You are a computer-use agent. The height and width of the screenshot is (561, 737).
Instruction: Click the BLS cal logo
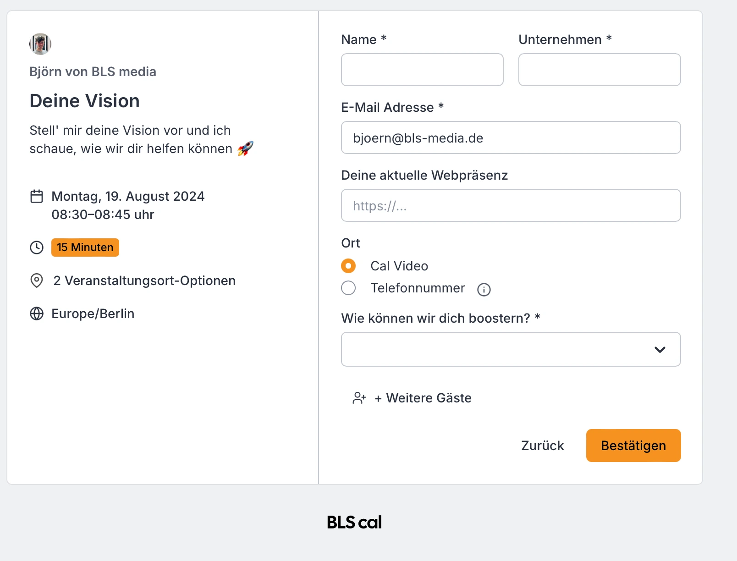[354, 522]
